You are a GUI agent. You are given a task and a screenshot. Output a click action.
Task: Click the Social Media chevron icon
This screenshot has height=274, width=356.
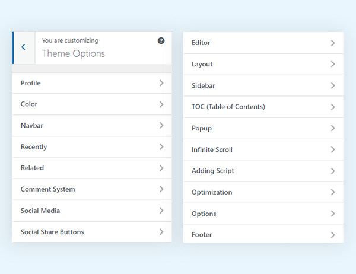point(161,211)
